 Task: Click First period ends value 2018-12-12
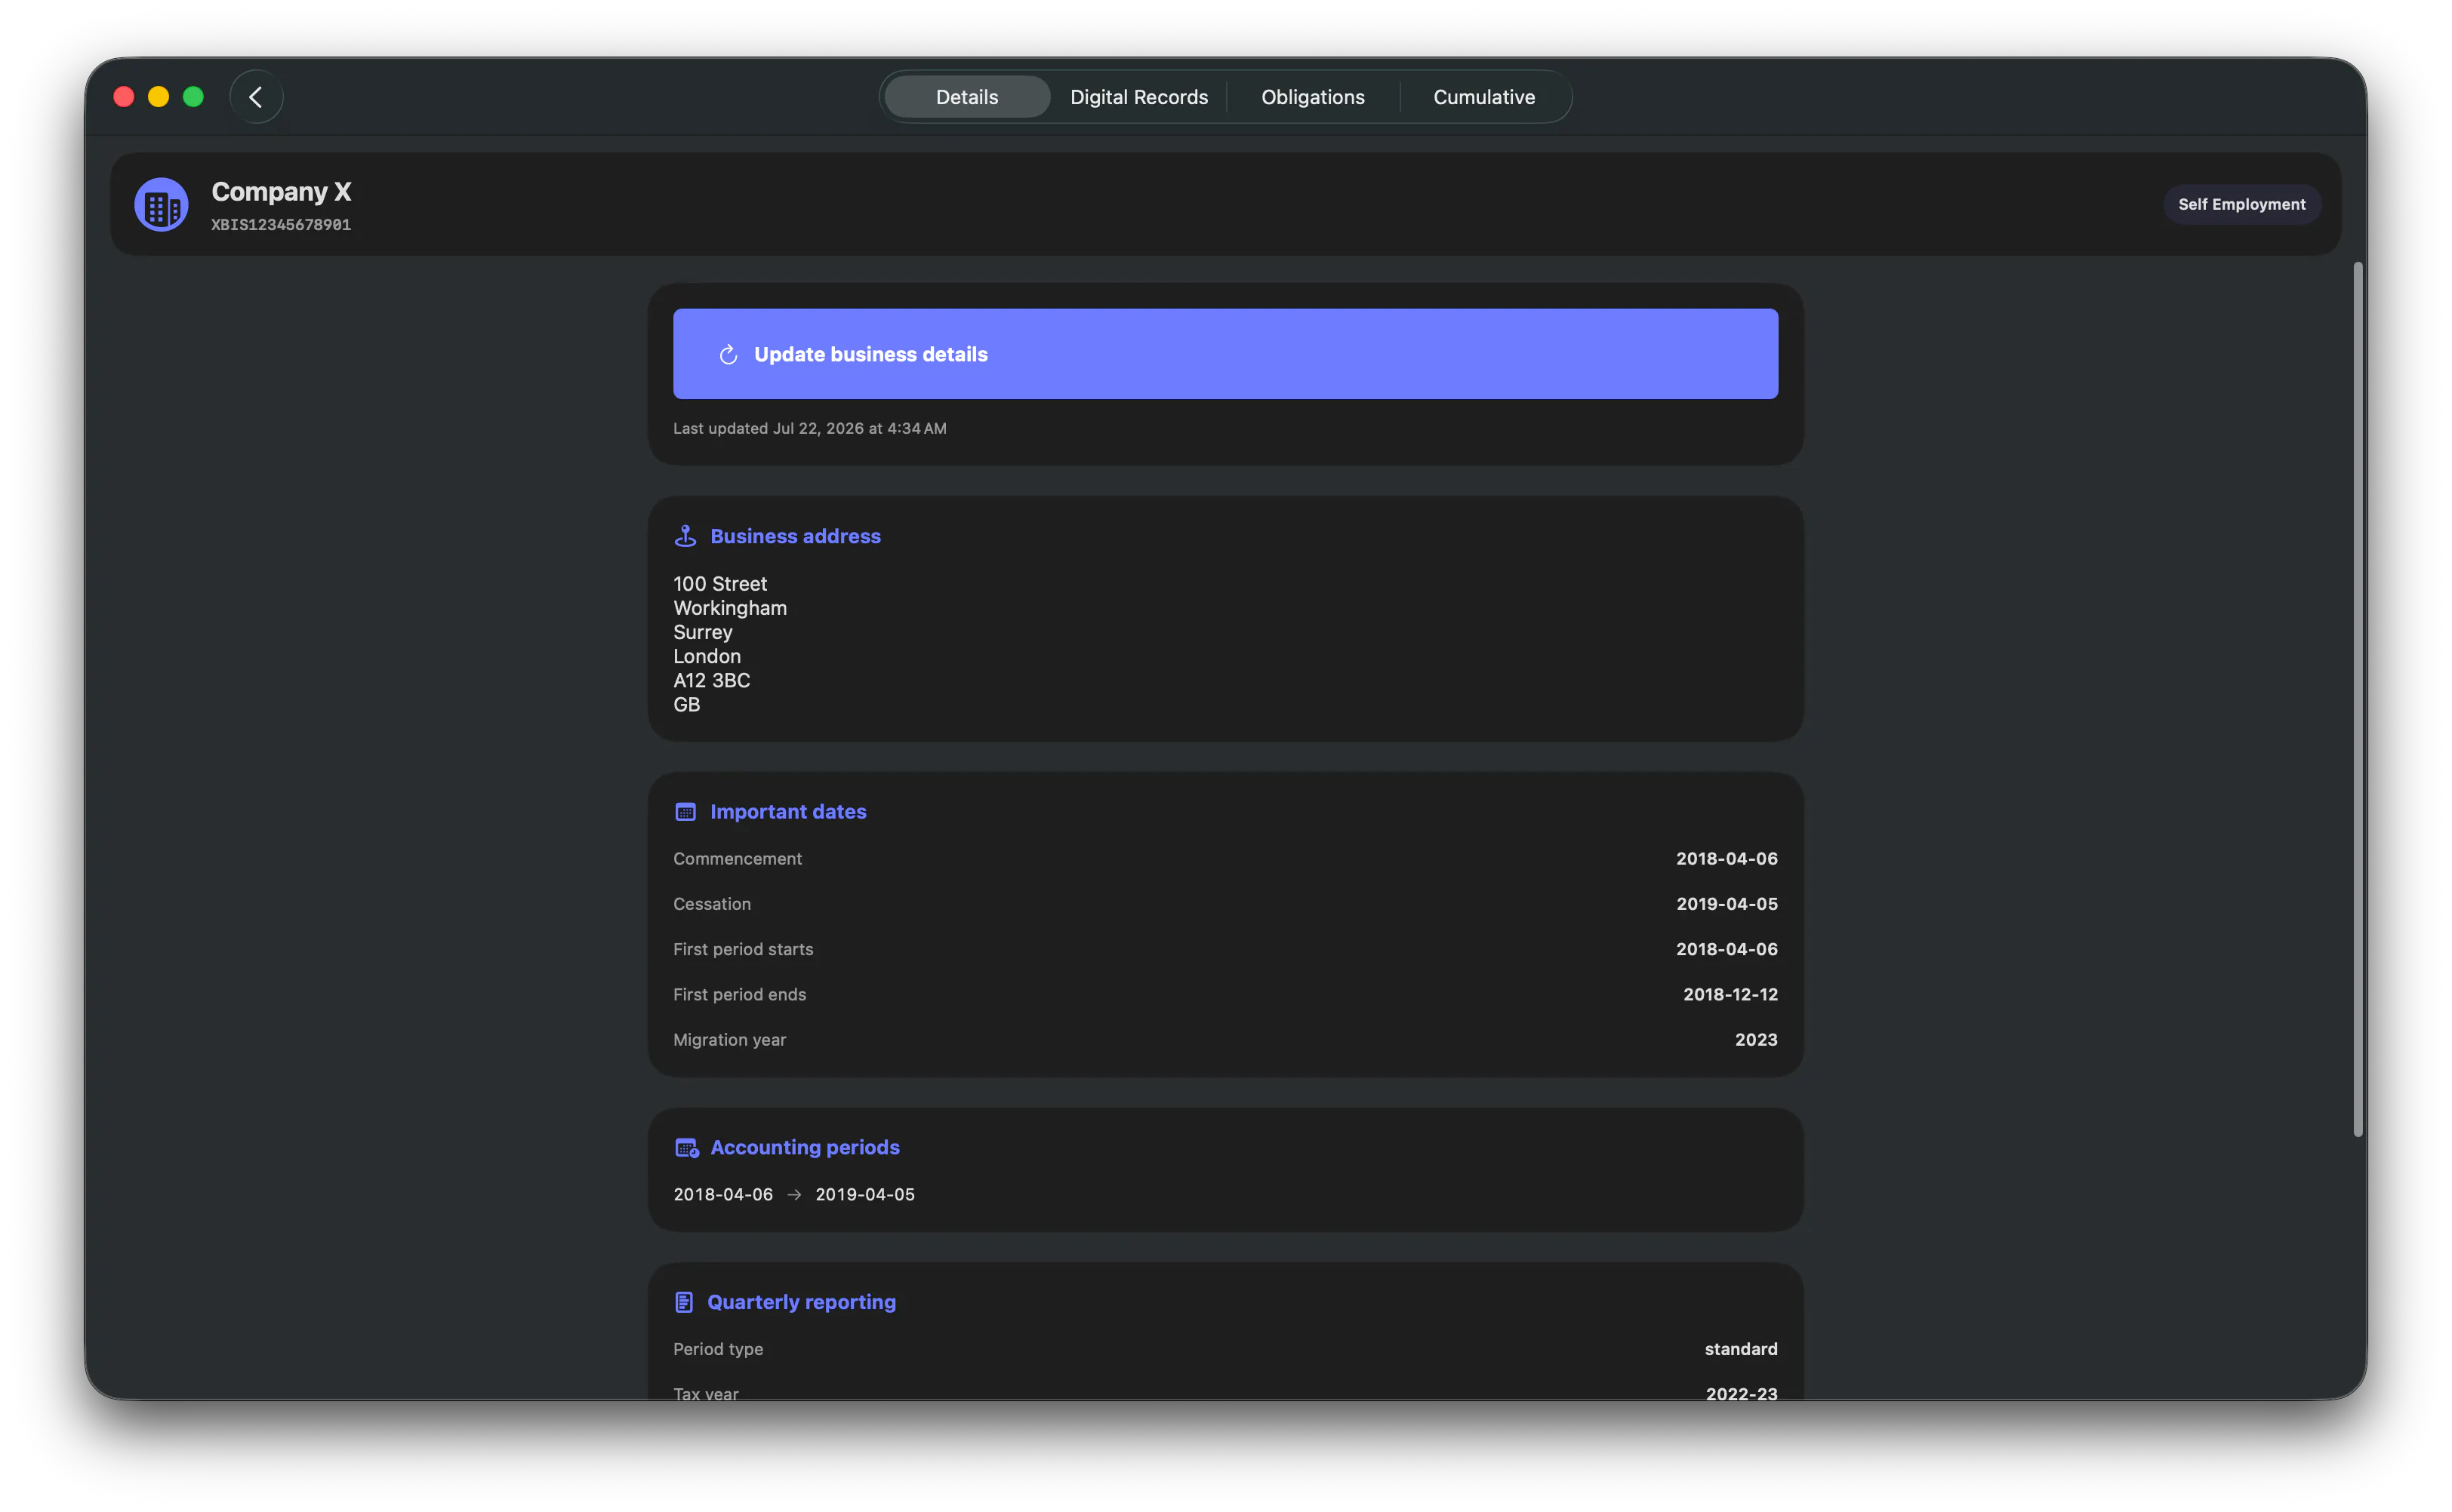pos(1730,995)
